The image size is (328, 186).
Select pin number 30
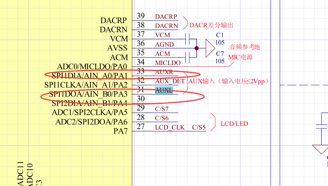141,99
